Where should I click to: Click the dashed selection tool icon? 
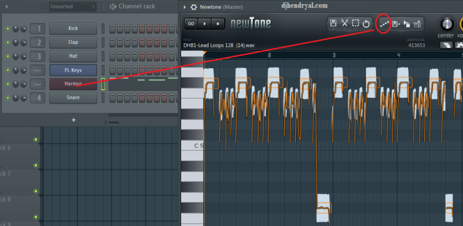pyautogui.click(x=355, y=24)
